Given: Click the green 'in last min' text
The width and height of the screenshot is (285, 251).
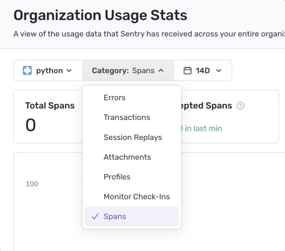Looking at the screenshot, I should pos(203,128).
